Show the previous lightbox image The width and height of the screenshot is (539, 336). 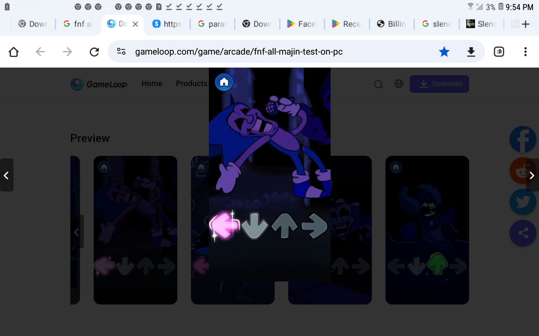coord(7,175)
